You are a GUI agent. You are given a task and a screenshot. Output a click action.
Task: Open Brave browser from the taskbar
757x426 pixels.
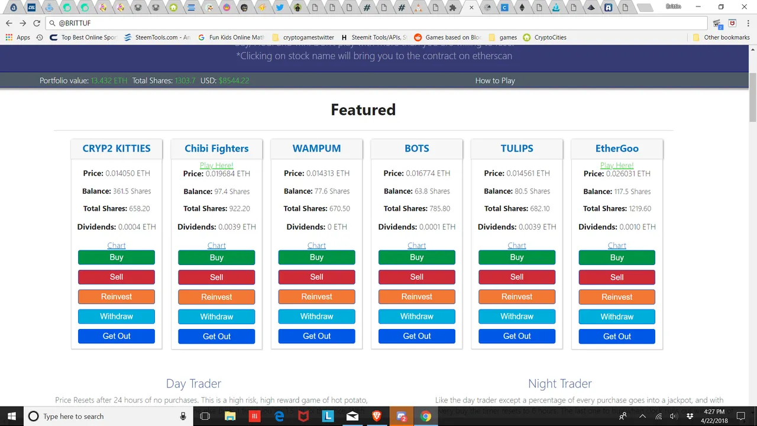[377, 416]
